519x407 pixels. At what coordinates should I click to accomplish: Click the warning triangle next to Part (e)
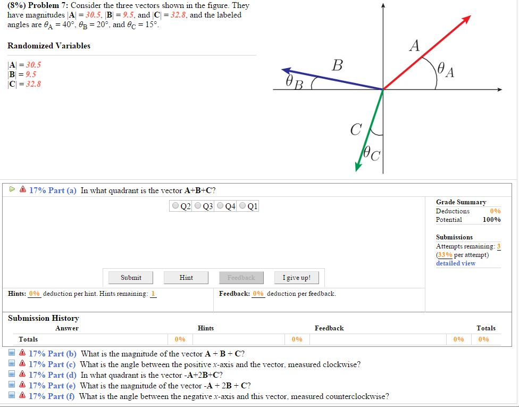point(22,385)
